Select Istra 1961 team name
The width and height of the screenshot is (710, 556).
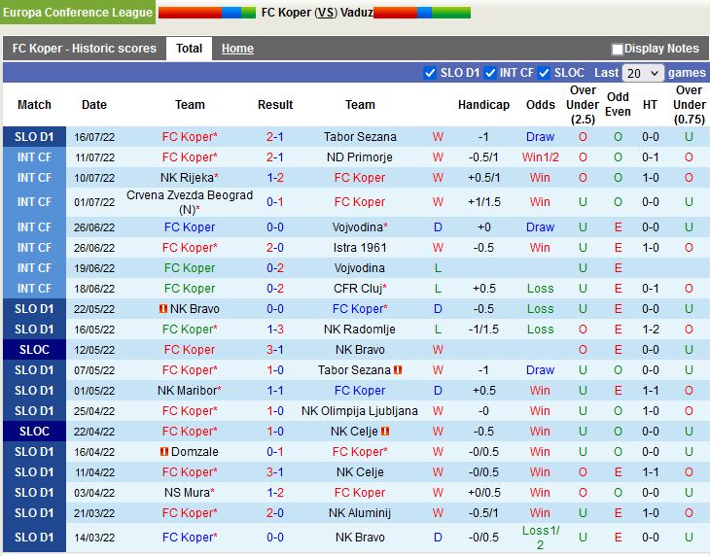360,248
